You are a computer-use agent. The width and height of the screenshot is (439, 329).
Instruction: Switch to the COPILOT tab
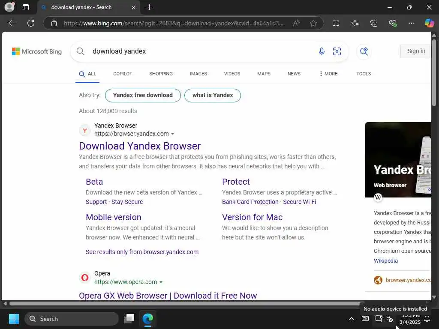click(123, 74)
